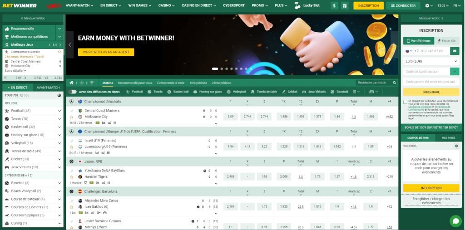Image resolution: width=465 pixels, height=230 pixels.
Task: Filter by Baseball in sports toolbar
Action: tap(339, 92)
